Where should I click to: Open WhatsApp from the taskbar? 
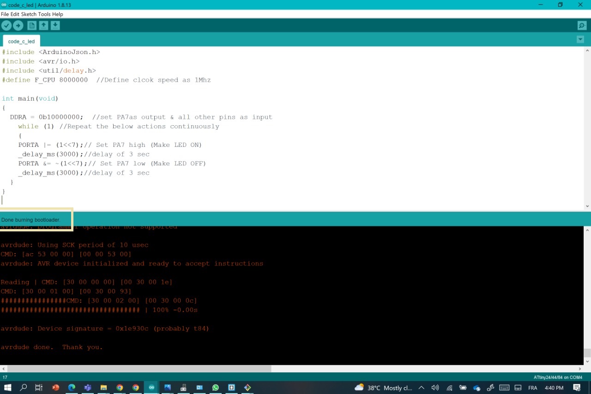point(216,388)
